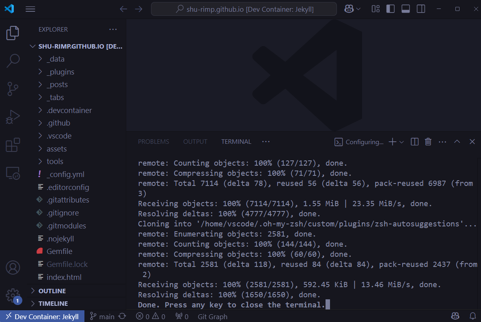Screen dimensions: 481x322
Task: Click the Dev Container: Jekyll remote indicator
Action: 42,316
